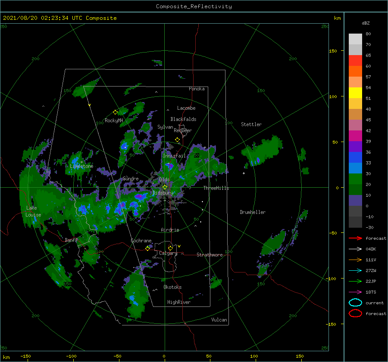Click the 54 dBZ yellow swatch
This screenshot has height=362, width=388.
[x=355, y=93]
